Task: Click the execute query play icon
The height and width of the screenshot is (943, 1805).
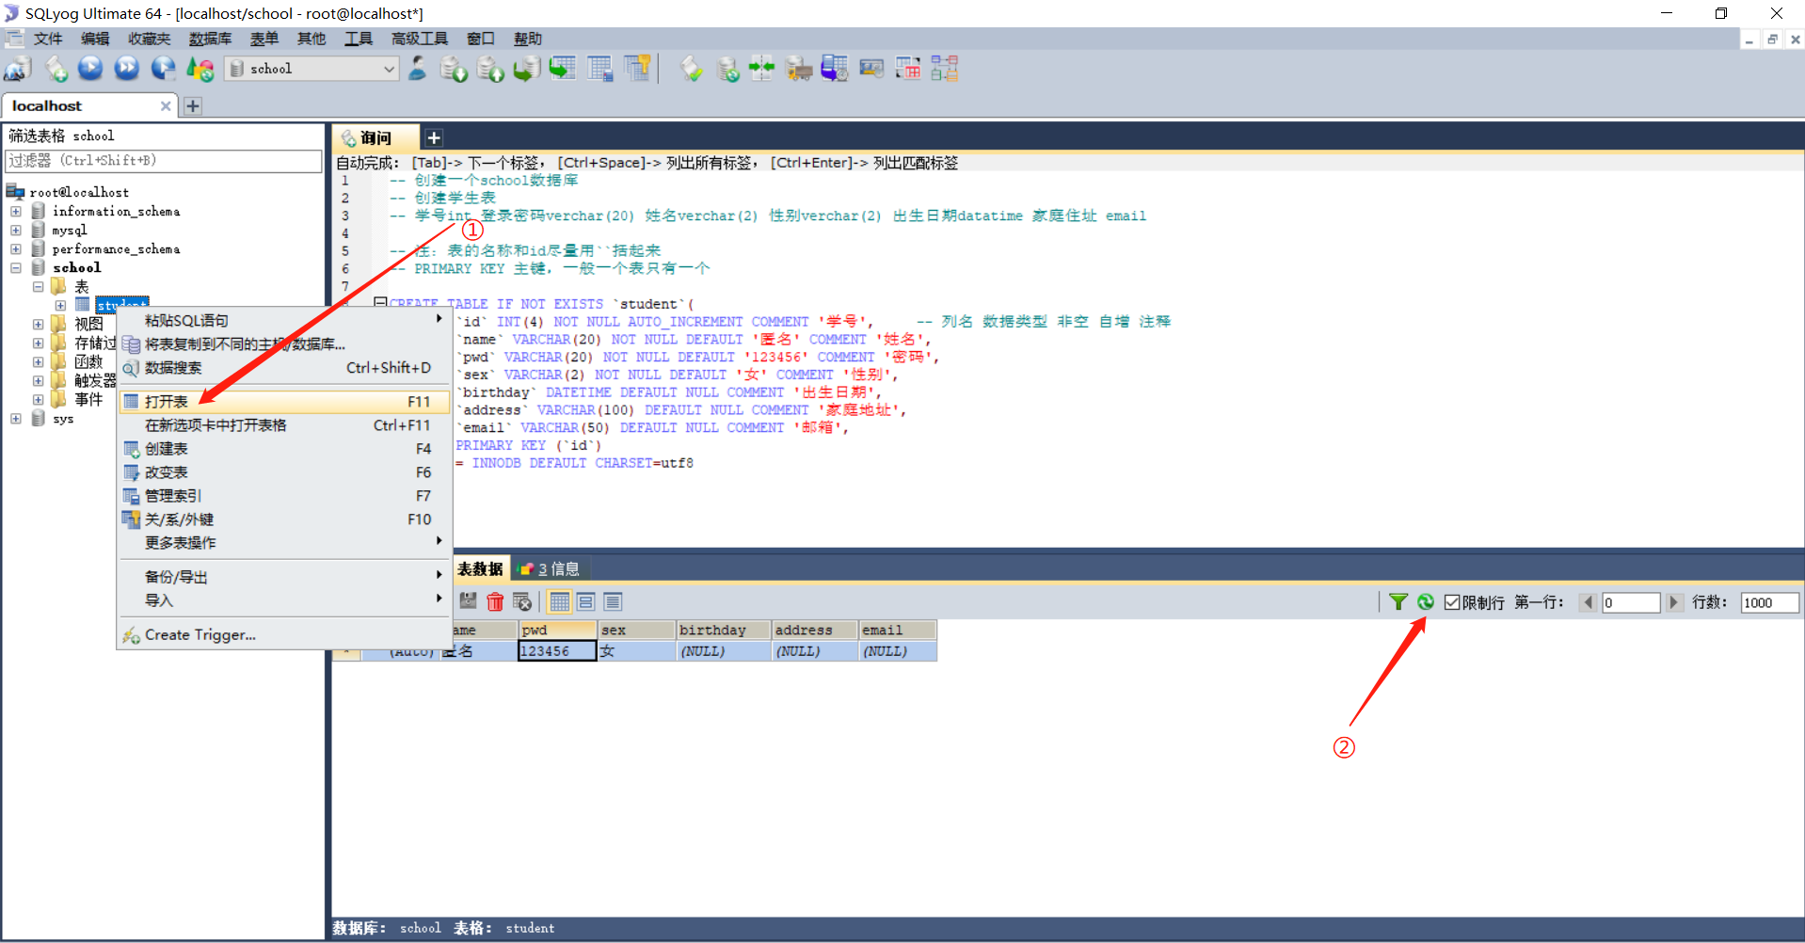Action: [90, 69]
